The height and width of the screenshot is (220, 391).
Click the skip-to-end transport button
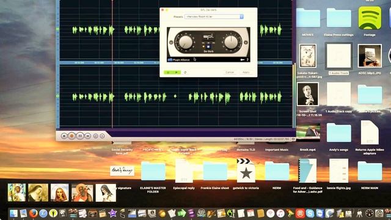[x=87, y=136]
